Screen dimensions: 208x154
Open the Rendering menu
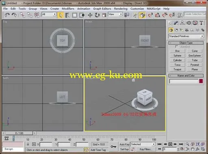click(121, 9)
